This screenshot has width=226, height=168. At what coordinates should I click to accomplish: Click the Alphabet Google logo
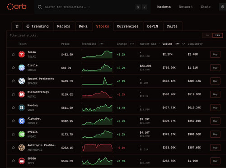pos(22,121)
